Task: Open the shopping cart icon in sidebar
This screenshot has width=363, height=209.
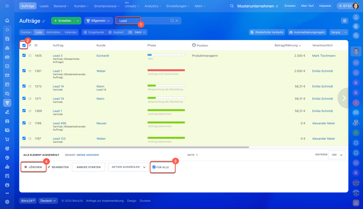Action: (7, 139)
